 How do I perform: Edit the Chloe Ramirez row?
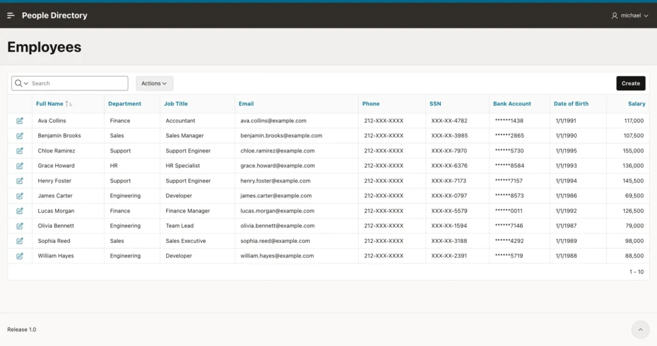click(20, 151)
